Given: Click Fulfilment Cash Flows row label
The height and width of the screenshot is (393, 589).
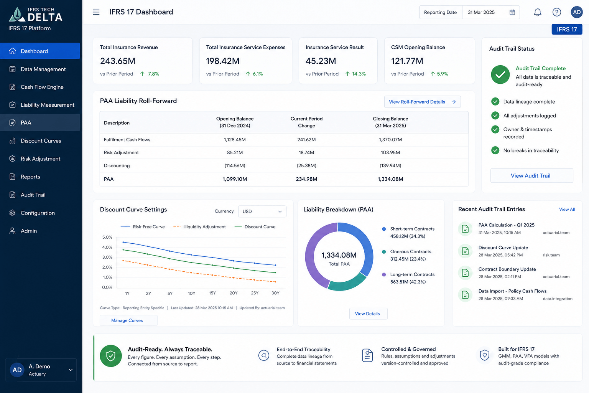Looking at the screenshot, I should [x=127, y=140].
